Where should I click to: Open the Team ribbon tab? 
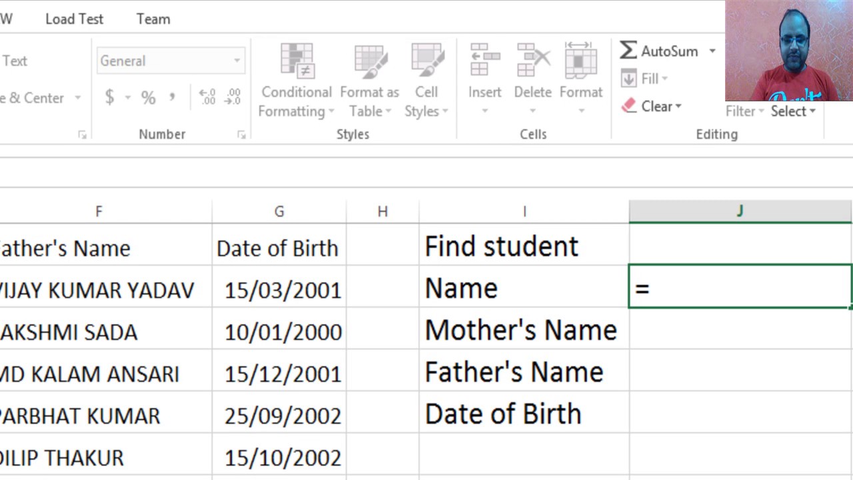pos(153,19)
